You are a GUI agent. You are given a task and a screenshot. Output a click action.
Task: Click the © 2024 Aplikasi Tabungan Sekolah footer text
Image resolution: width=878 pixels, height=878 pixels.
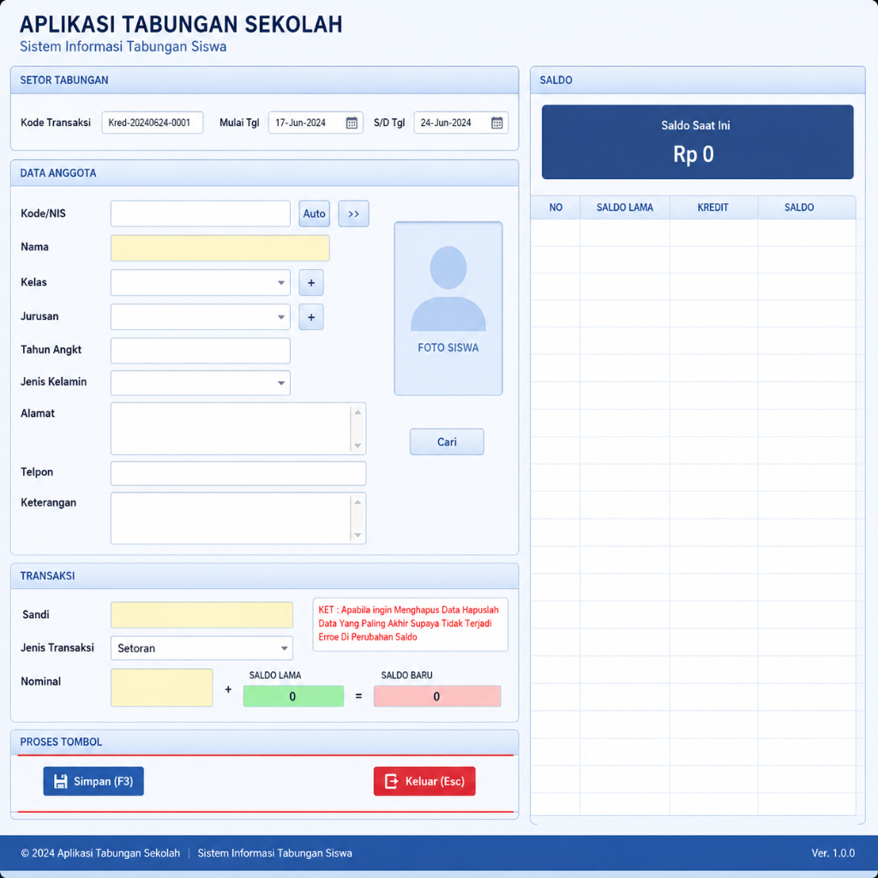pos(101,853)
